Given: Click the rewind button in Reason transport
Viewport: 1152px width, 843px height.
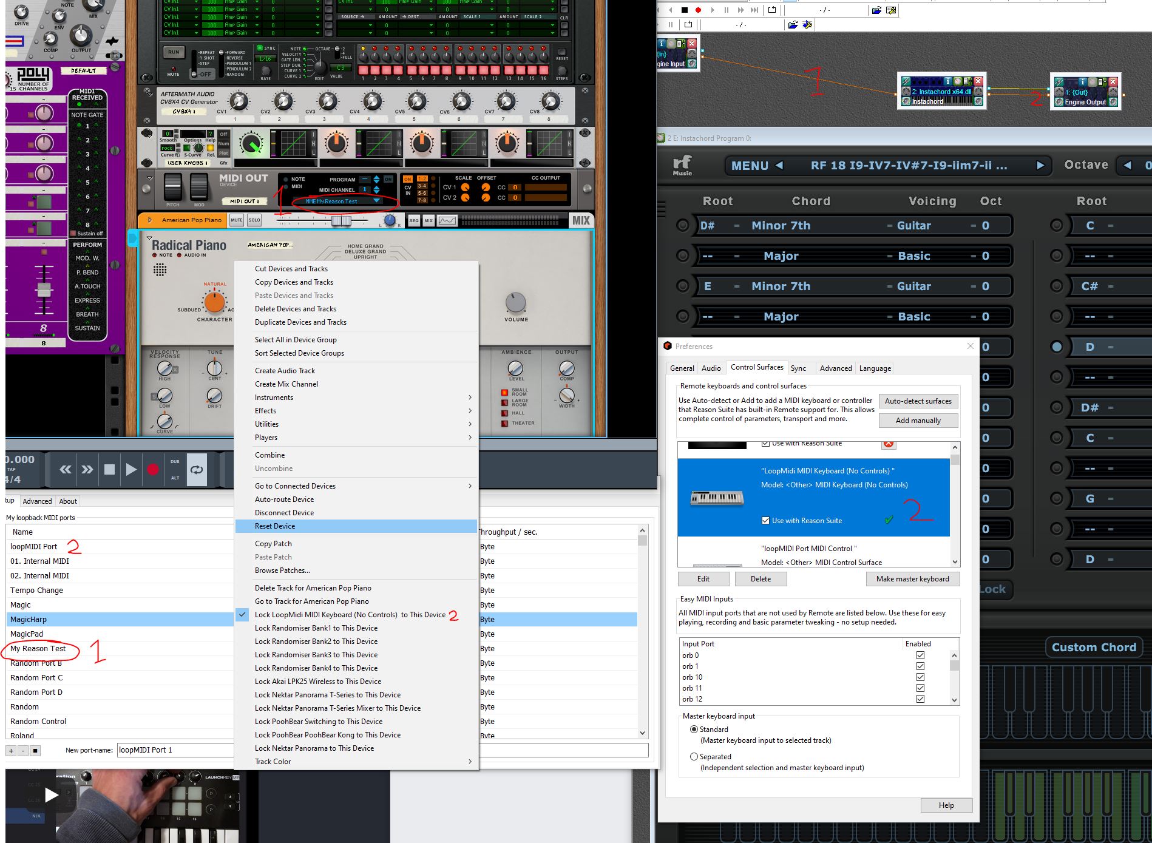Looking at the screenshot, I should [x=66, y=469].
